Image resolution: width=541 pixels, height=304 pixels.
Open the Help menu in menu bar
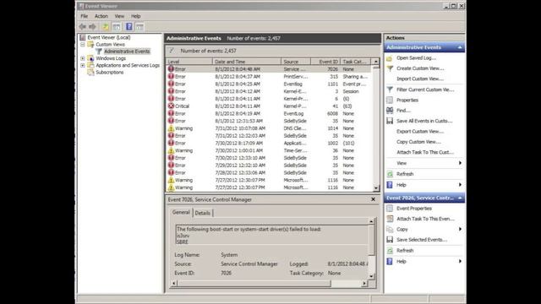tap(135, 16)
